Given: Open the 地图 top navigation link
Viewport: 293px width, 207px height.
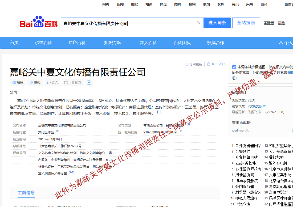Looking at the screenshot, I should click(x=206, y=4).
